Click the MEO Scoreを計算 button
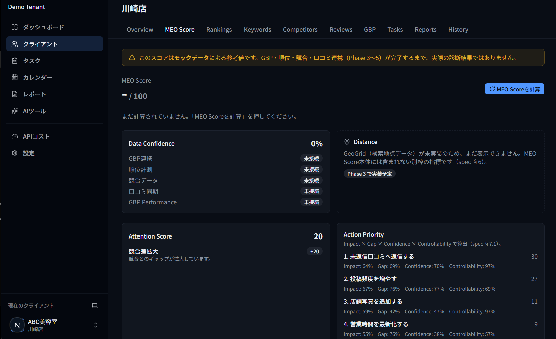This screenshot has width=556, height=339. pyautogui.click(x=515, y=89)
